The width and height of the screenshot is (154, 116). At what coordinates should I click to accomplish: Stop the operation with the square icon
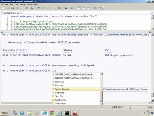point(59,8)
